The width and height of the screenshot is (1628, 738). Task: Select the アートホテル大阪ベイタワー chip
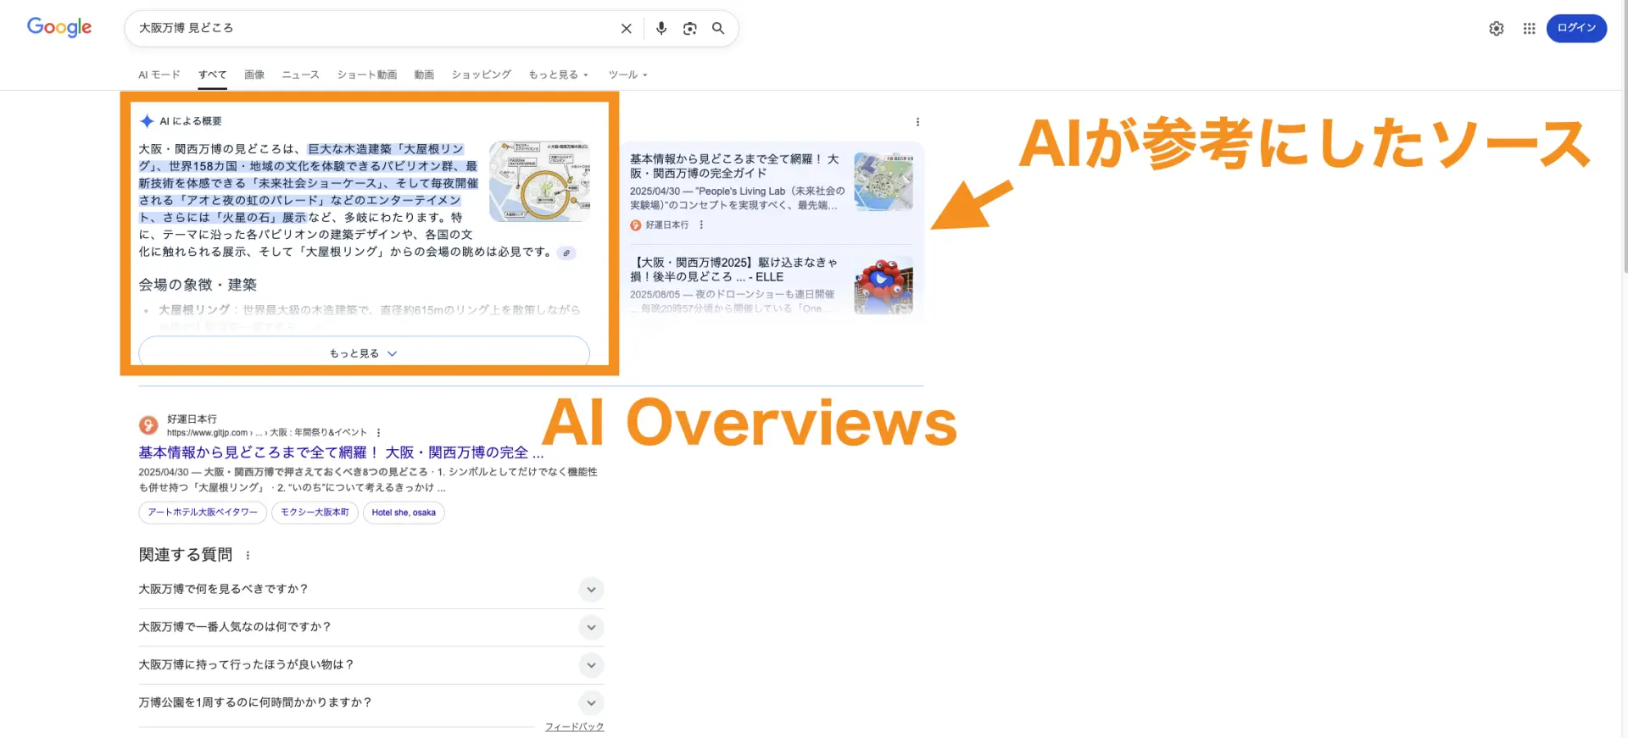click(x=203, y=513)
